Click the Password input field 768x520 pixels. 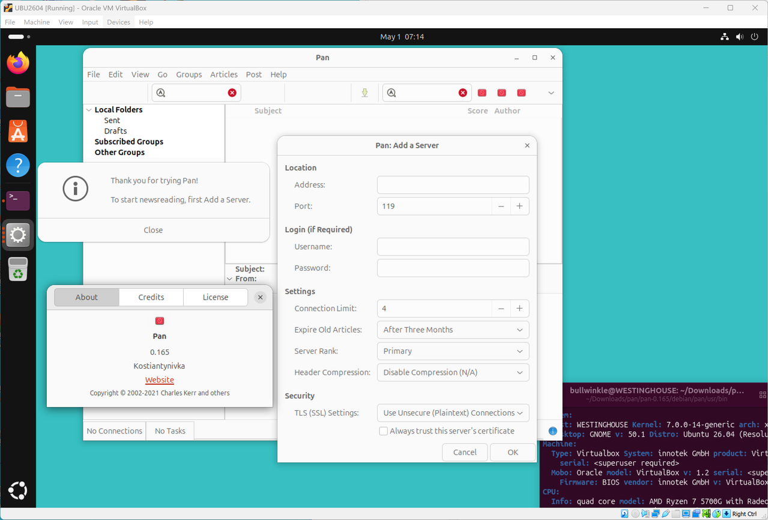[x=453, y=268]
